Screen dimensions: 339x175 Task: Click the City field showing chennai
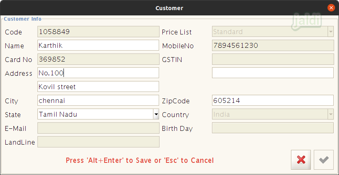pos(98,100)
